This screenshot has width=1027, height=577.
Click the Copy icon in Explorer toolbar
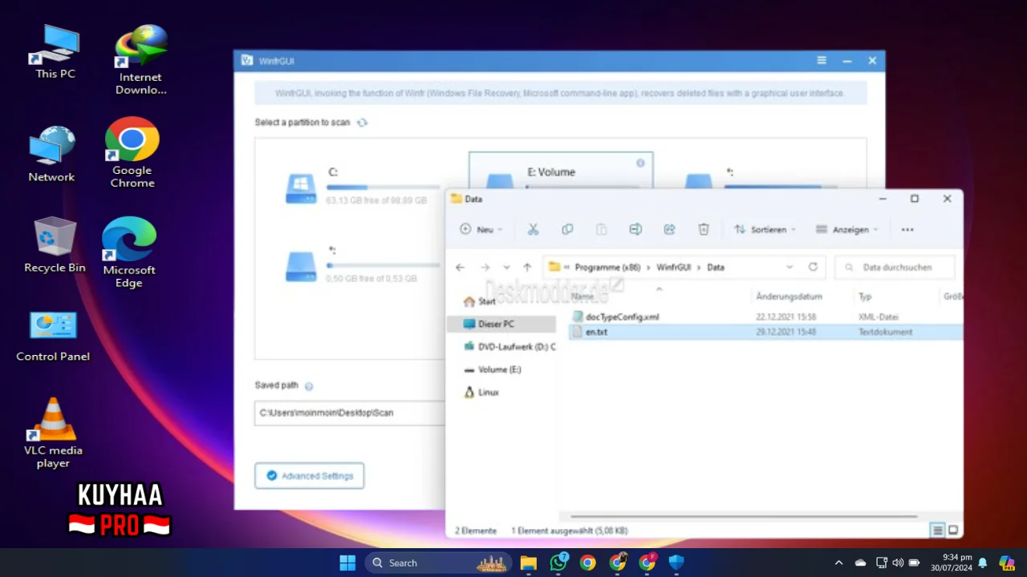(x=567, y=229)
